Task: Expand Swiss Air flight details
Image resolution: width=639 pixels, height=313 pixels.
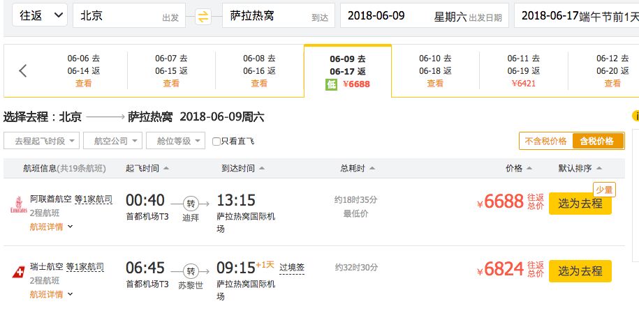Action: coord(51,294)
